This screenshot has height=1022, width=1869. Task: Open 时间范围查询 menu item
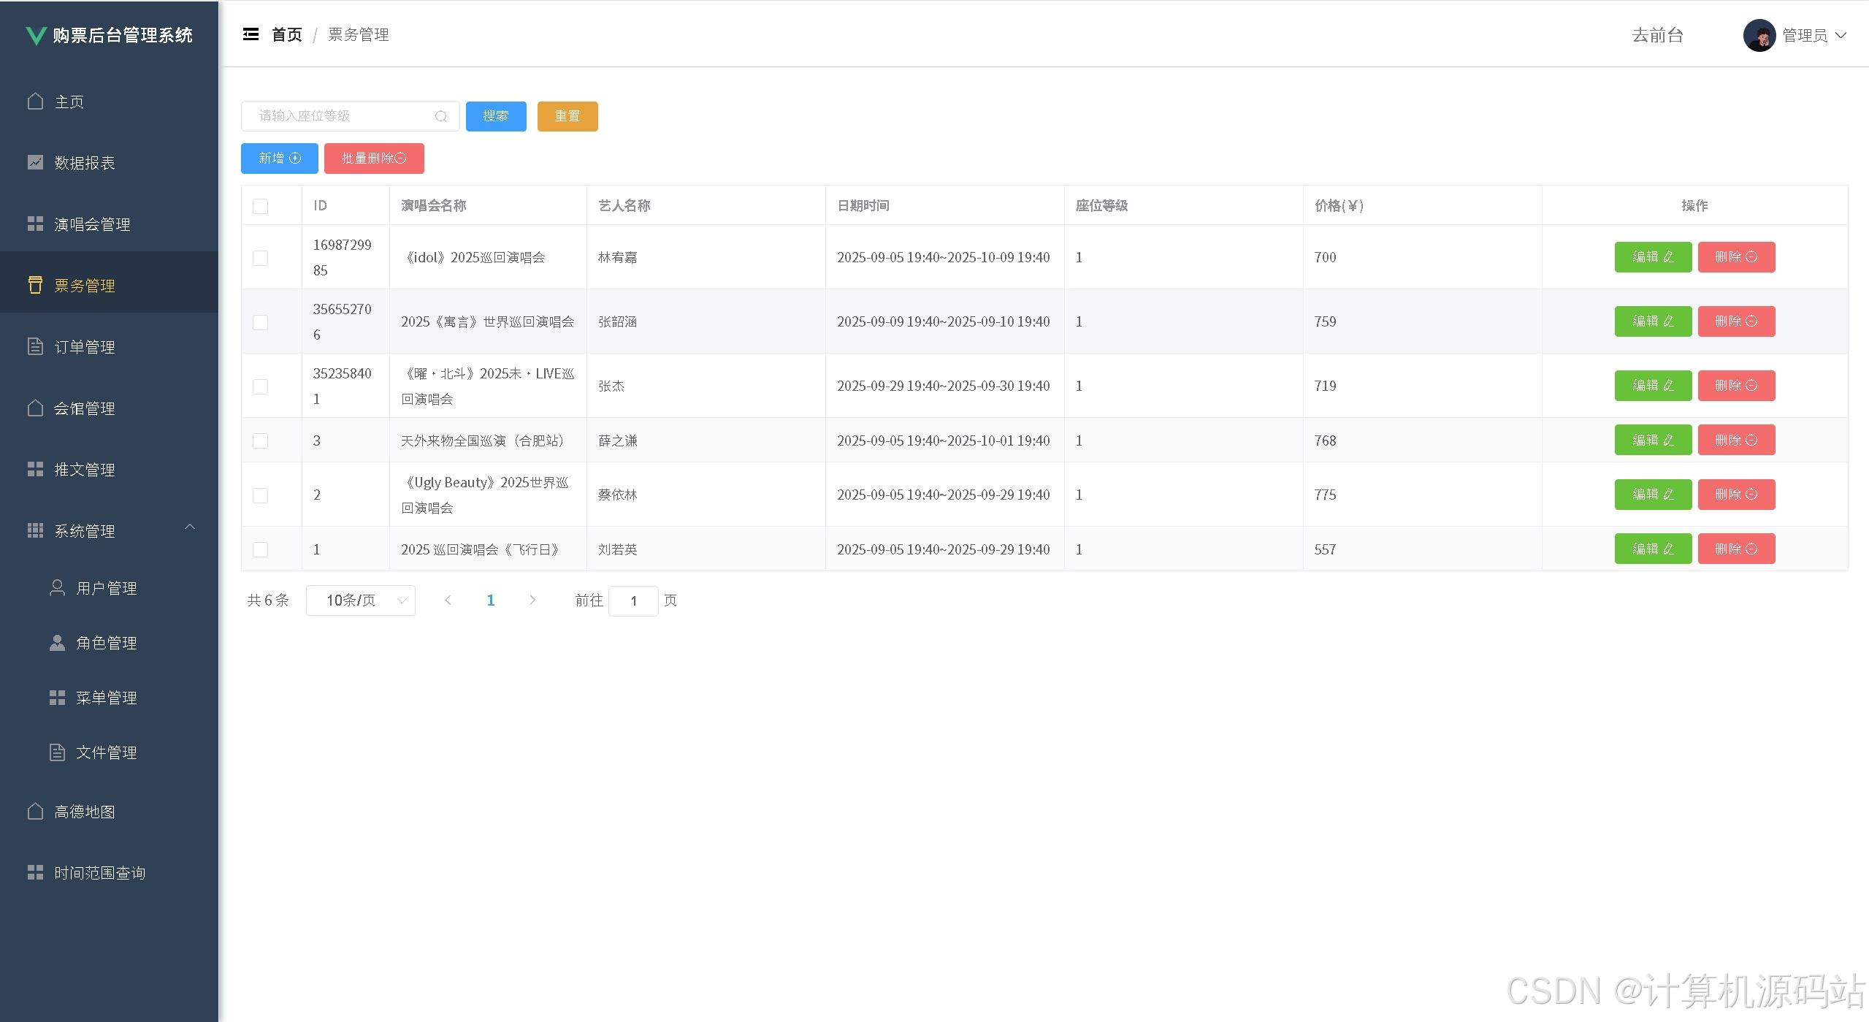point(110,873)
